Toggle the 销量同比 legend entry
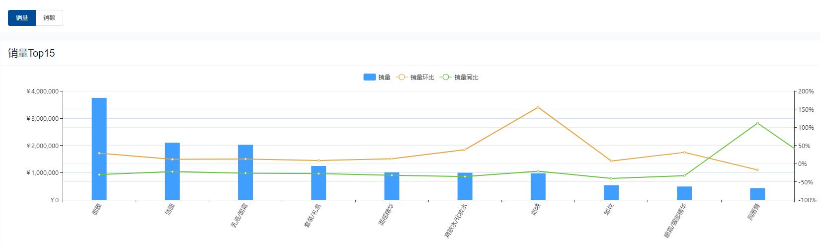Image resolution: width=820 pixels, height=244 pixels. click(460, 78)
